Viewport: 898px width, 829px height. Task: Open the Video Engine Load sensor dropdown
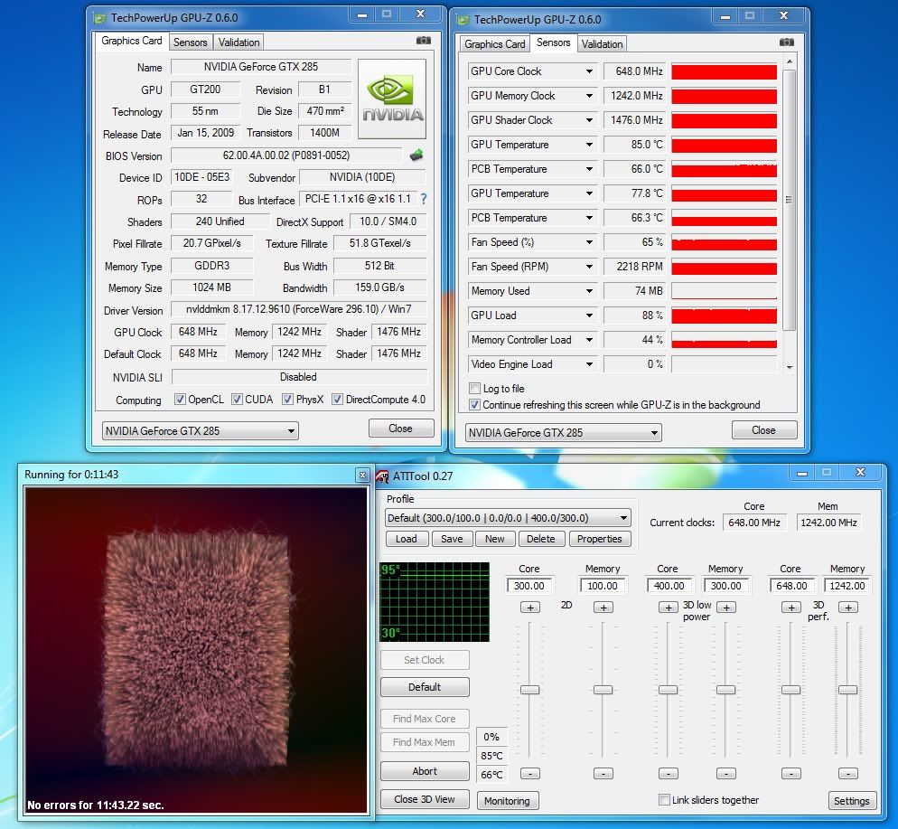589,364
